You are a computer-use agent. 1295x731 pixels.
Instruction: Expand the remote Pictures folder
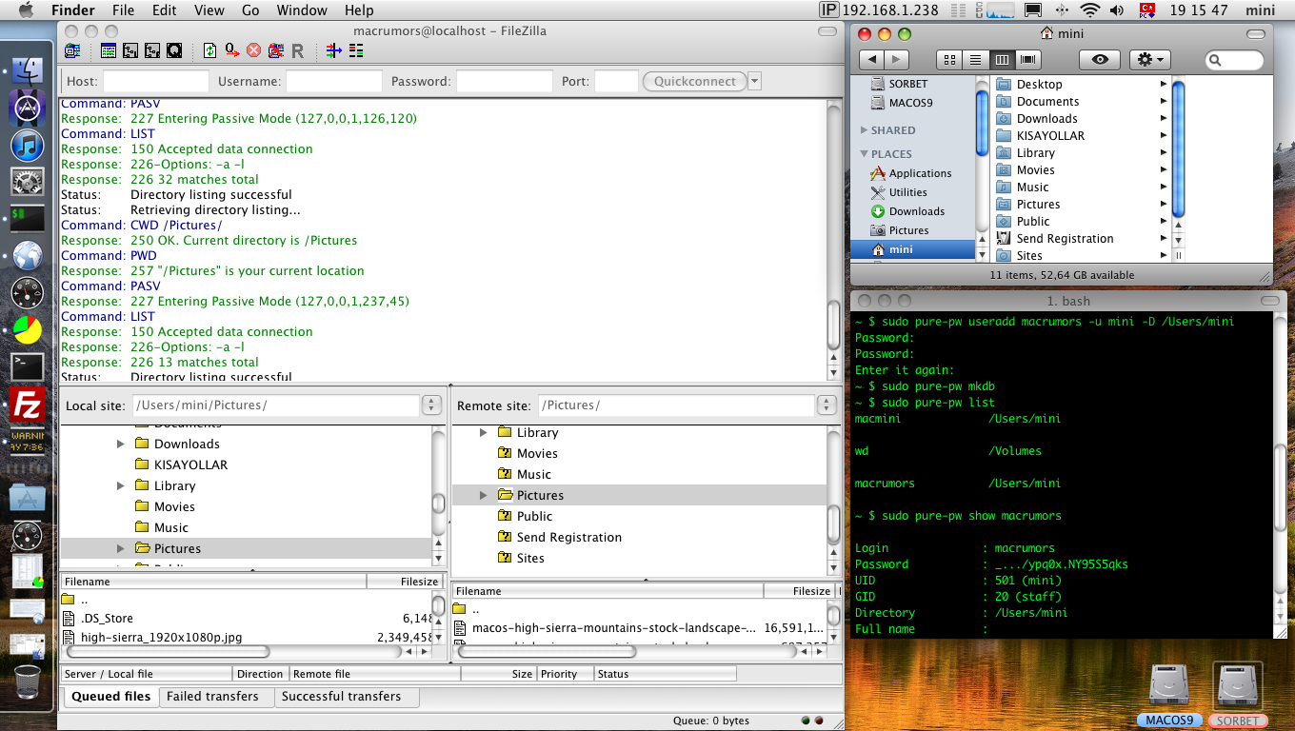(x=484, y=495)
